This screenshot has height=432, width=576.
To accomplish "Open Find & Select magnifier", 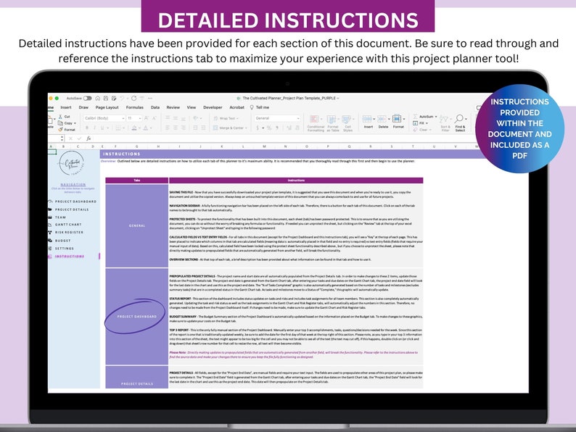I will click(x=460, y=123).
